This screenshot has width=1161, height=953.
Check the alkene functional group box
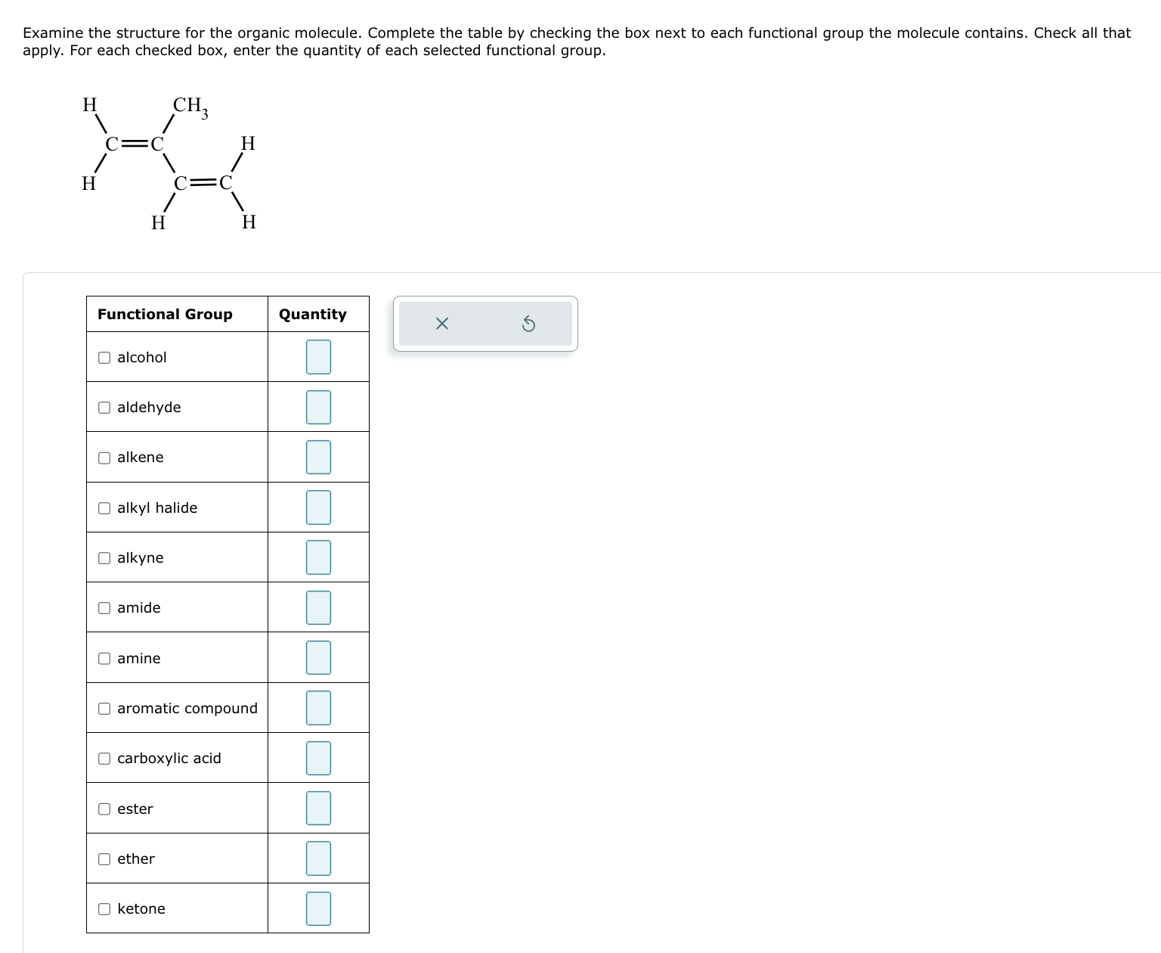(104, 457)
